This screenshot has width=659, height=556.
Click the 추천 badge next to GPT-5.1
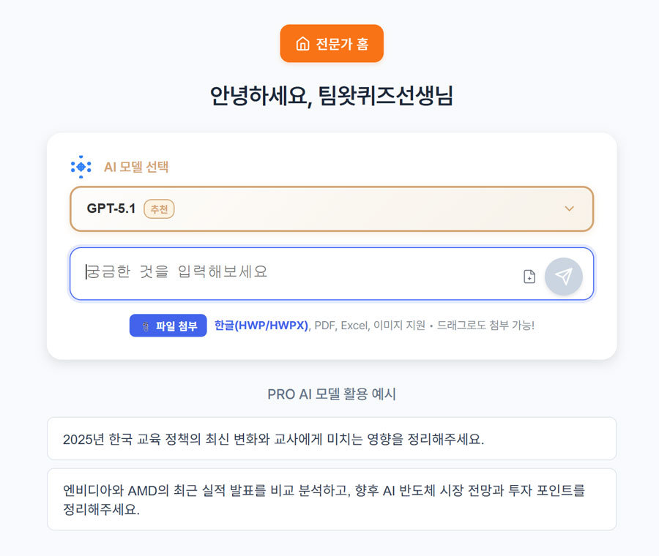pos(159,209)
